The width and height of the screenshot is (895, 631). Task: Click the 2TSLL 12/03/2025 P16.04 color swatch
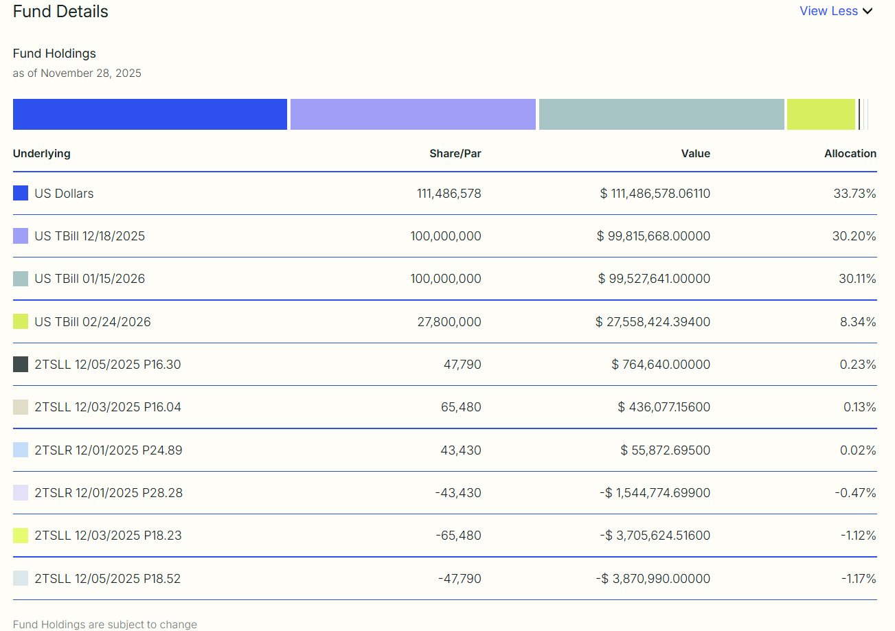coord(21,407)
